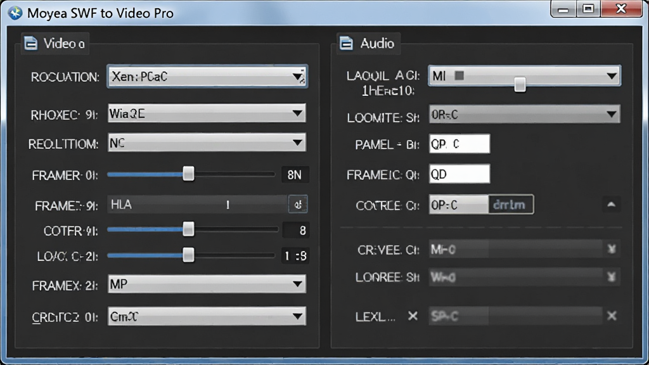Open the RHOXEC dropdown showing WiaQE
The height and width of the screenshot is (365, 649).
(207, 113)
